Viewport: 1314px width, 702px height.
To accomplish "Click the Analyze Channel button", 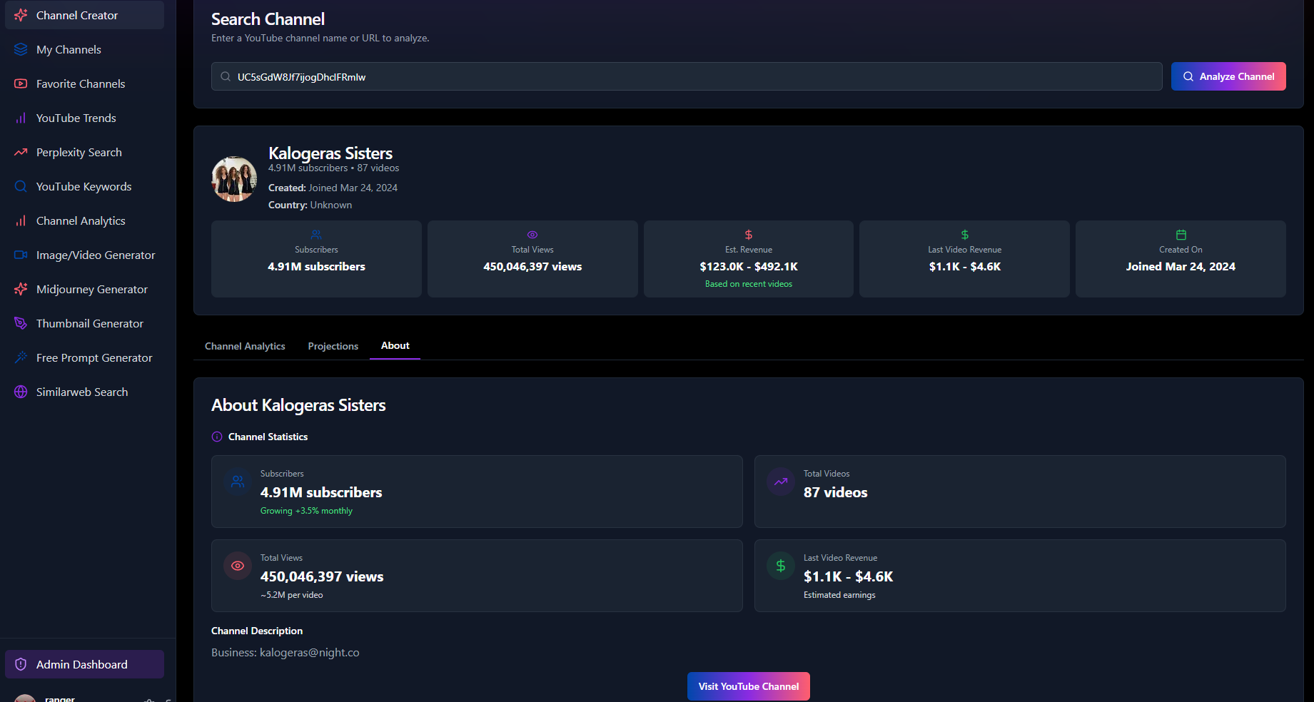I will pos(1228,76).
